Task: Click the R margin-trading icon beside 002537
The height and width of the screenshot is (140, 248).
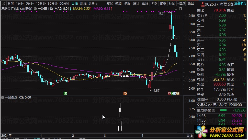Action: tap(202, 5)
